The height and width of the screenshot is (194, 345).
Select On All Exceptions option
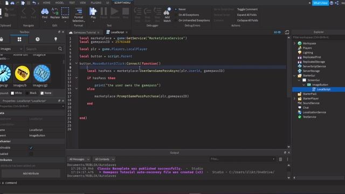click(x=176, y=15)
